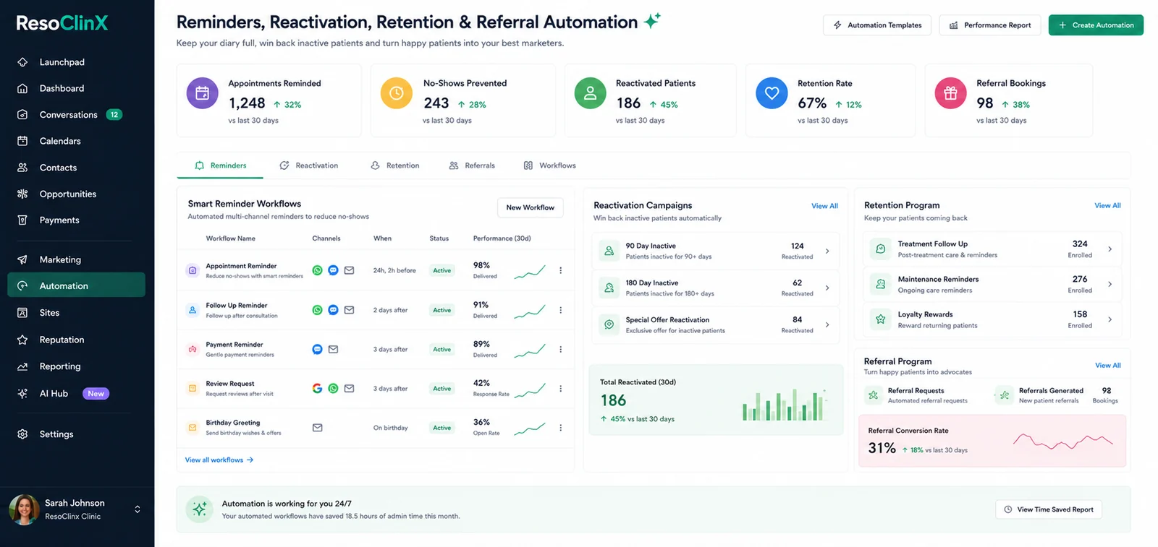Follow the View all workflows link
The width and height of the screenshot is (1158, 547).
(219, 460)
